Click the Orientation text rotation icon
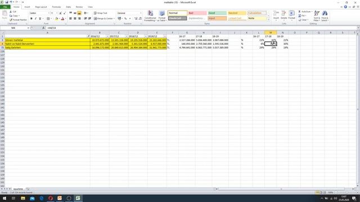Image resolution: width=360 pixels, height=202 pixels. [85, 13]
